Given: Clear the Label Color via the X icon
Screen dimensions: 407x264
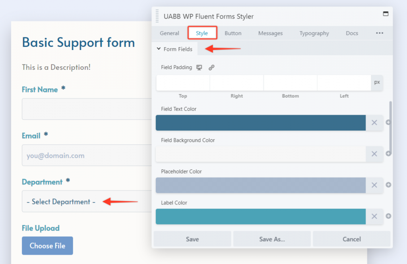Looking at the screenshot, I should tap(374, 216).
